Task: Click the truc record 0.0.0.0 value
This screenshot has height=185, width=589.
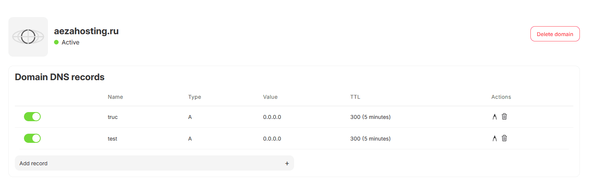Action: tap(272, 117)
